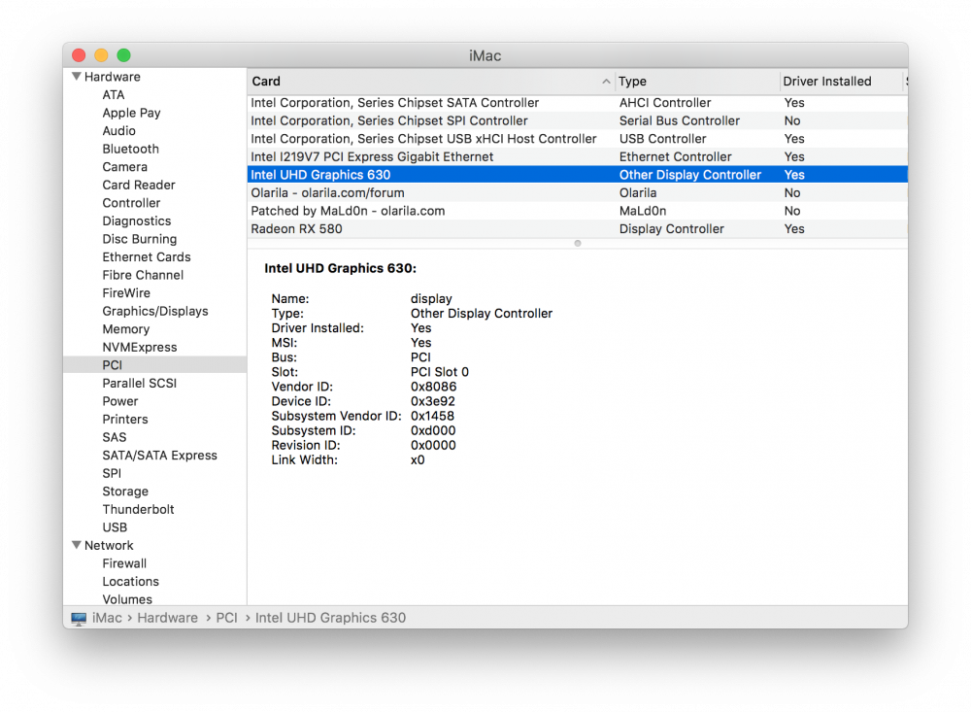This screenshot has height=712, width=971.
Task: Select Volumes under Network
Action: [x=127, y=599]
